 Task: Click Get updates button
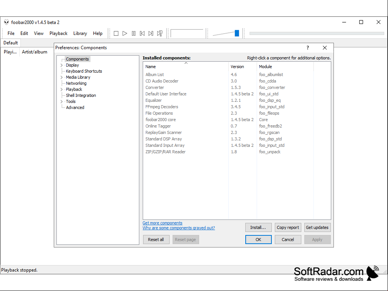point(317,227)
